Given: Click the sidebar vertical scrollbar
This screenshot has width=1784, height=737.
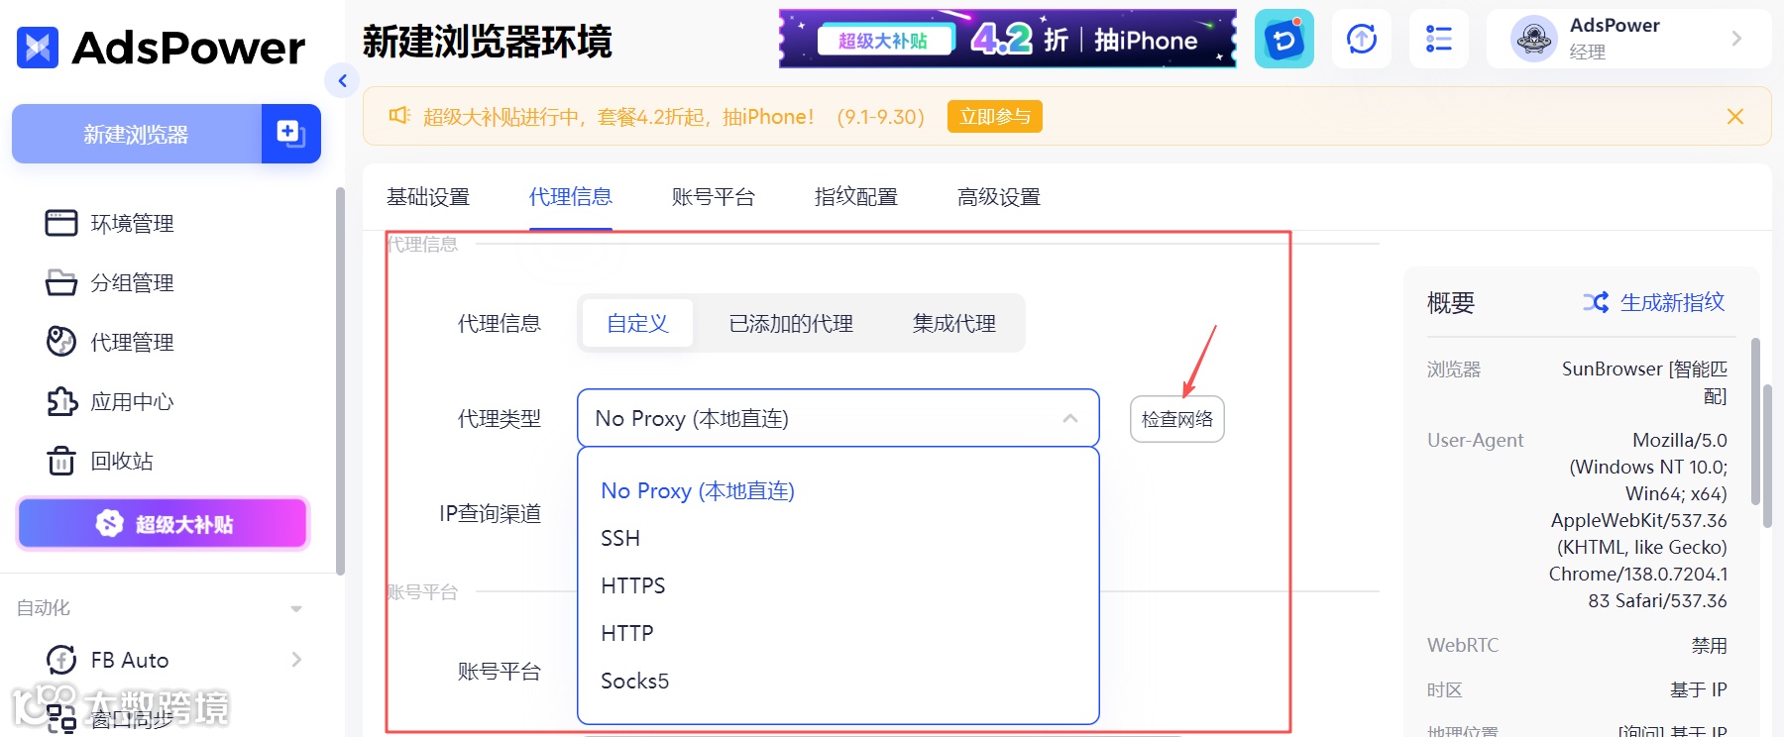Looking at the screenshot, I should coord(341,381).
